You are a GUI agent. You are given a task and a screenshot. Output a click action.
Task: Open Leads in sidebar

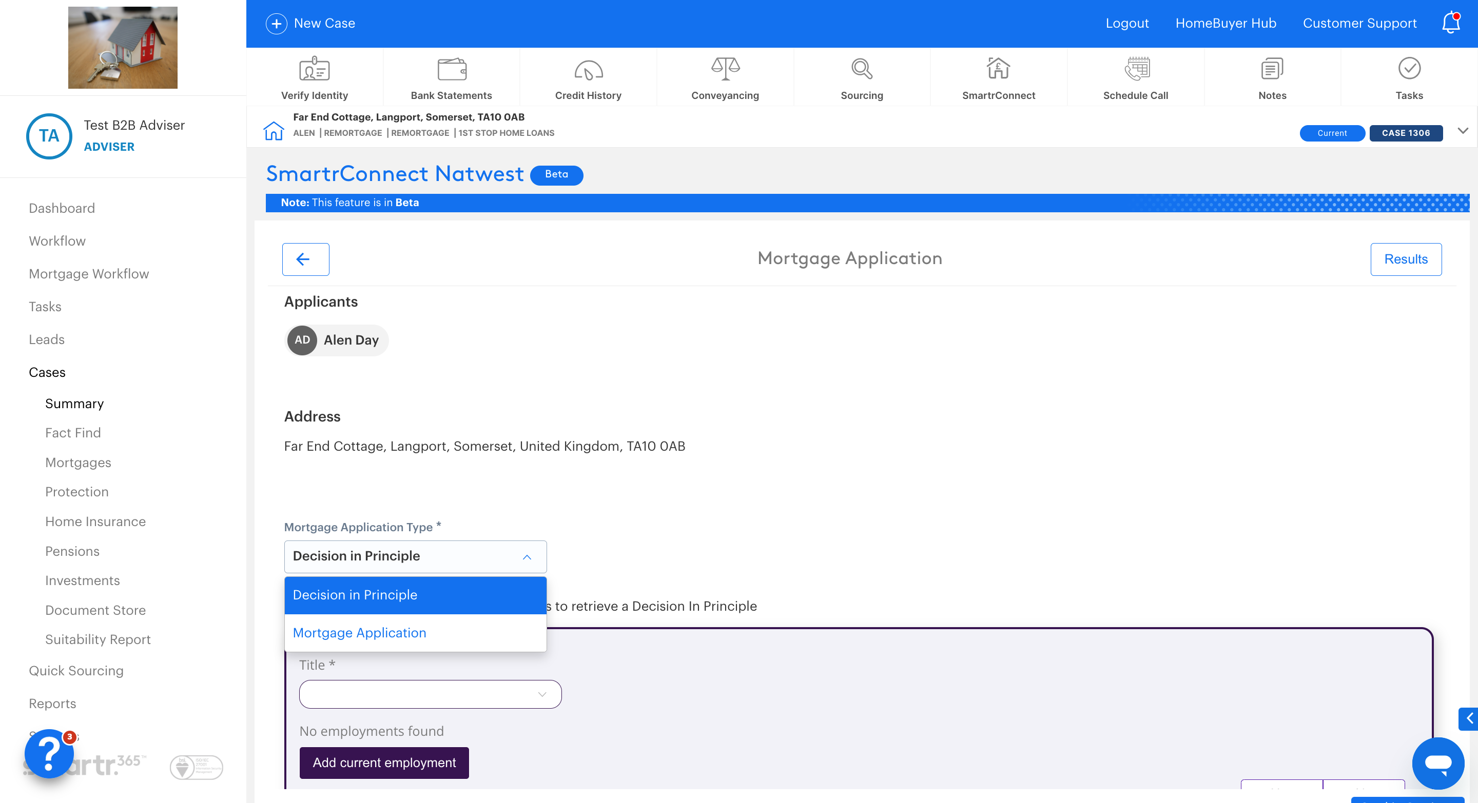click(47, 339)
